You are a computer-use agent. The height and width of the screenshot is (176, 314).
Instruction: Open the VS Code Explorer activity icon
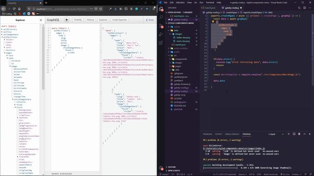(161, 9)
